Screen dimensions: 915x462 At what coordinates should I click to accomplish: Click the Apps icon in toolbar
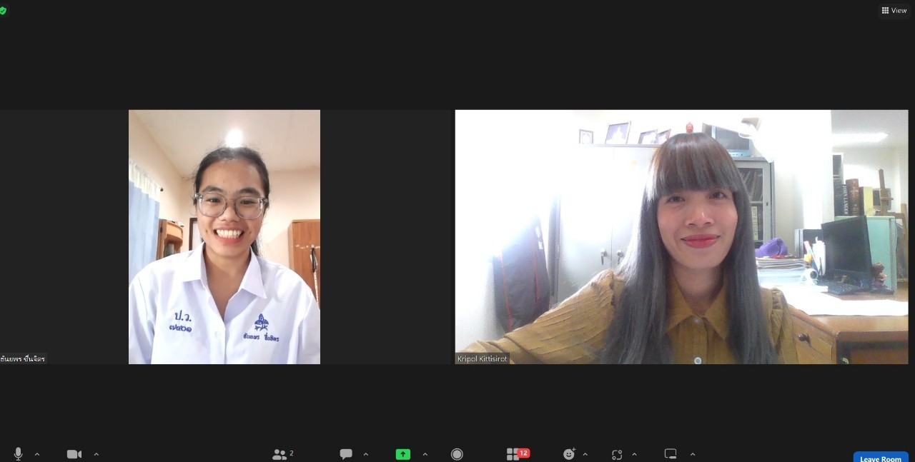point(617,454)
